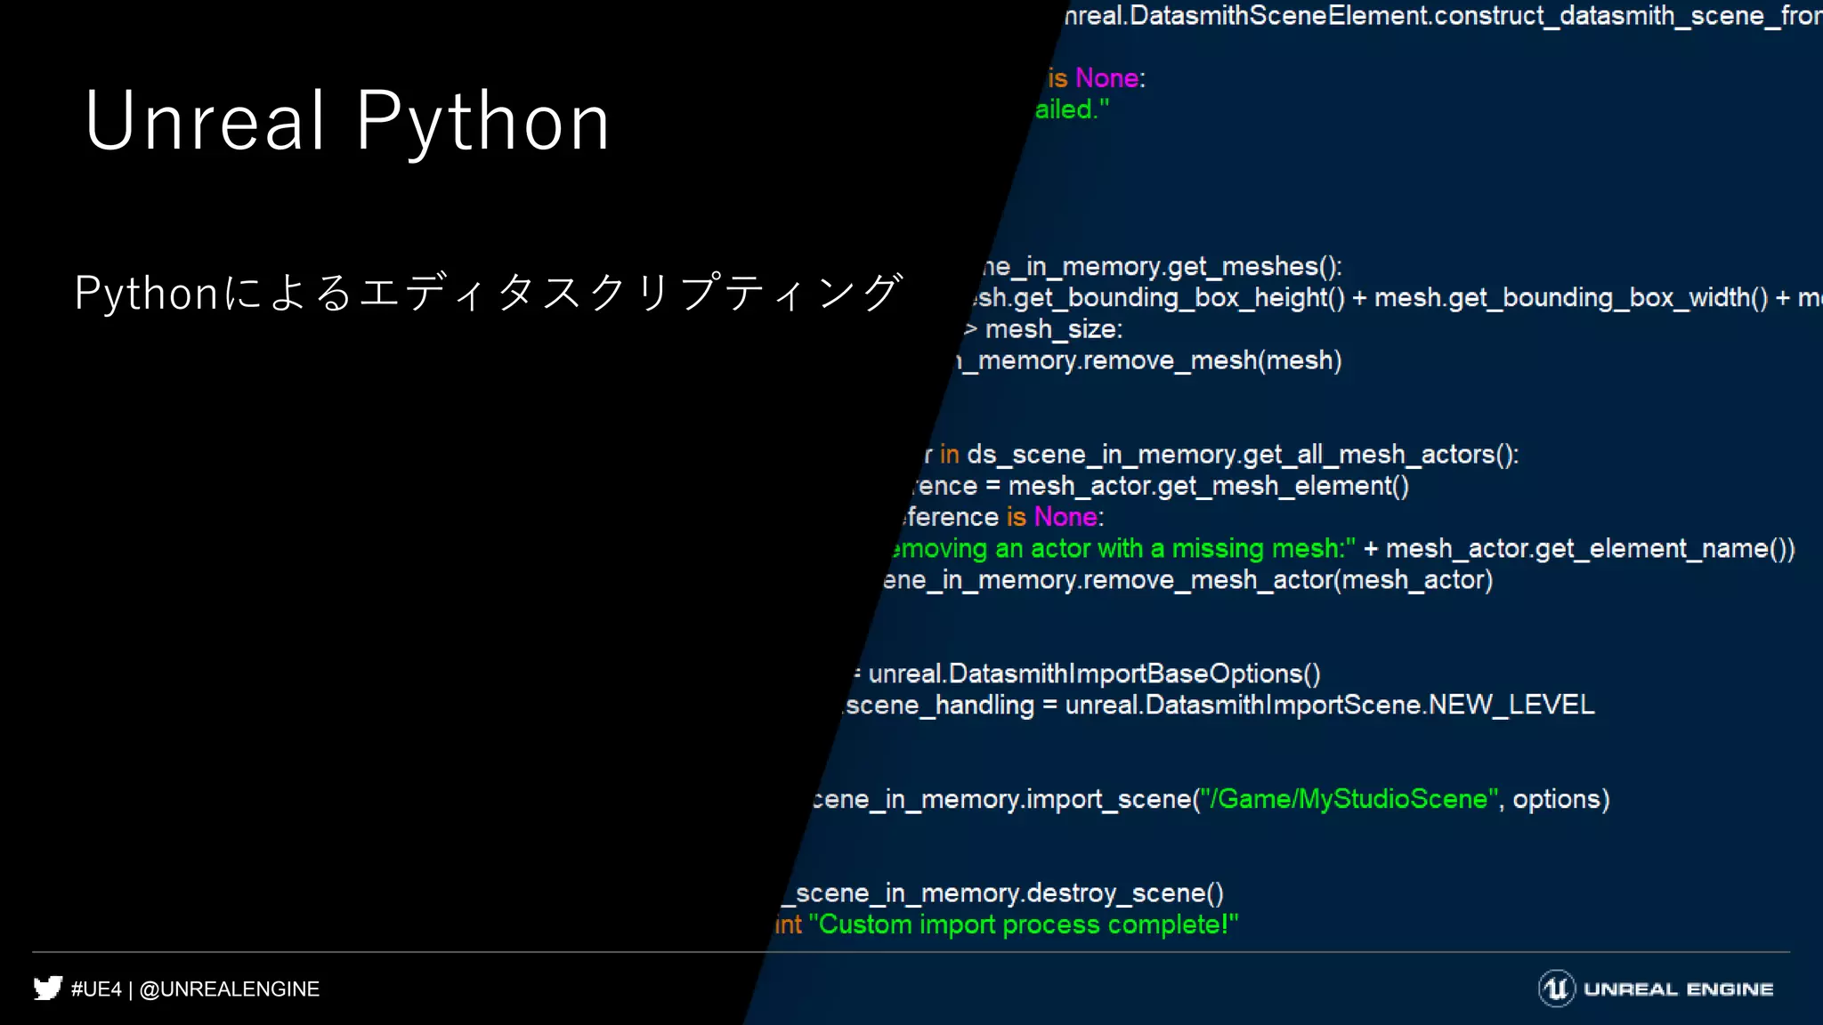Click "ne_in_memory.get_meshes():" line
The height and width of the screenshot is (1025, 1823).
1163,266
